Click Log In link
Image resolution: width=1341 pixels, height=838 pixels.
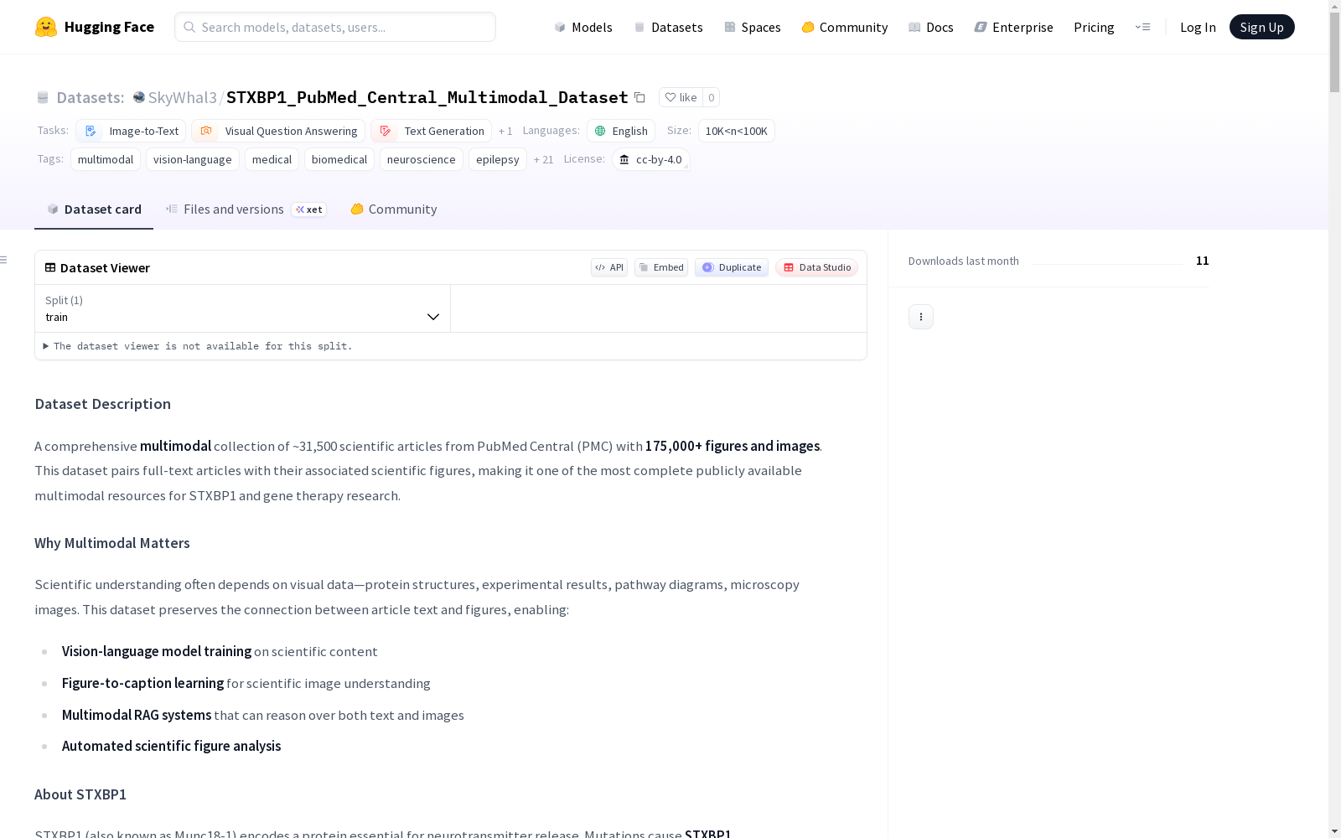point(1198,27)
